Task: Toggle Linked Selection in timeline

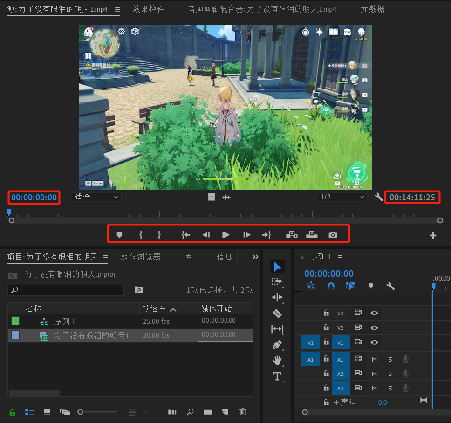Action: click(350, 286)
